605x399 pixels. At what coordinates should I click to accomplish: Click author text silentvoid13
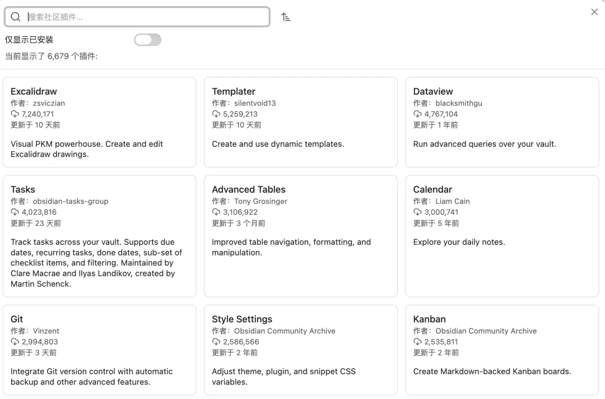255,103
